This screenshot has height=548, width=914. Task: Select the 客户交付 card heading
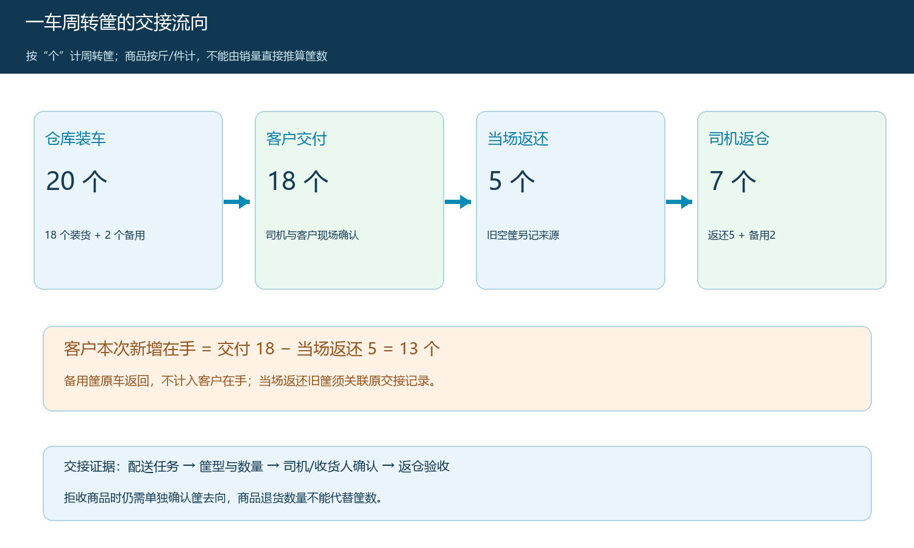(297, 139)
